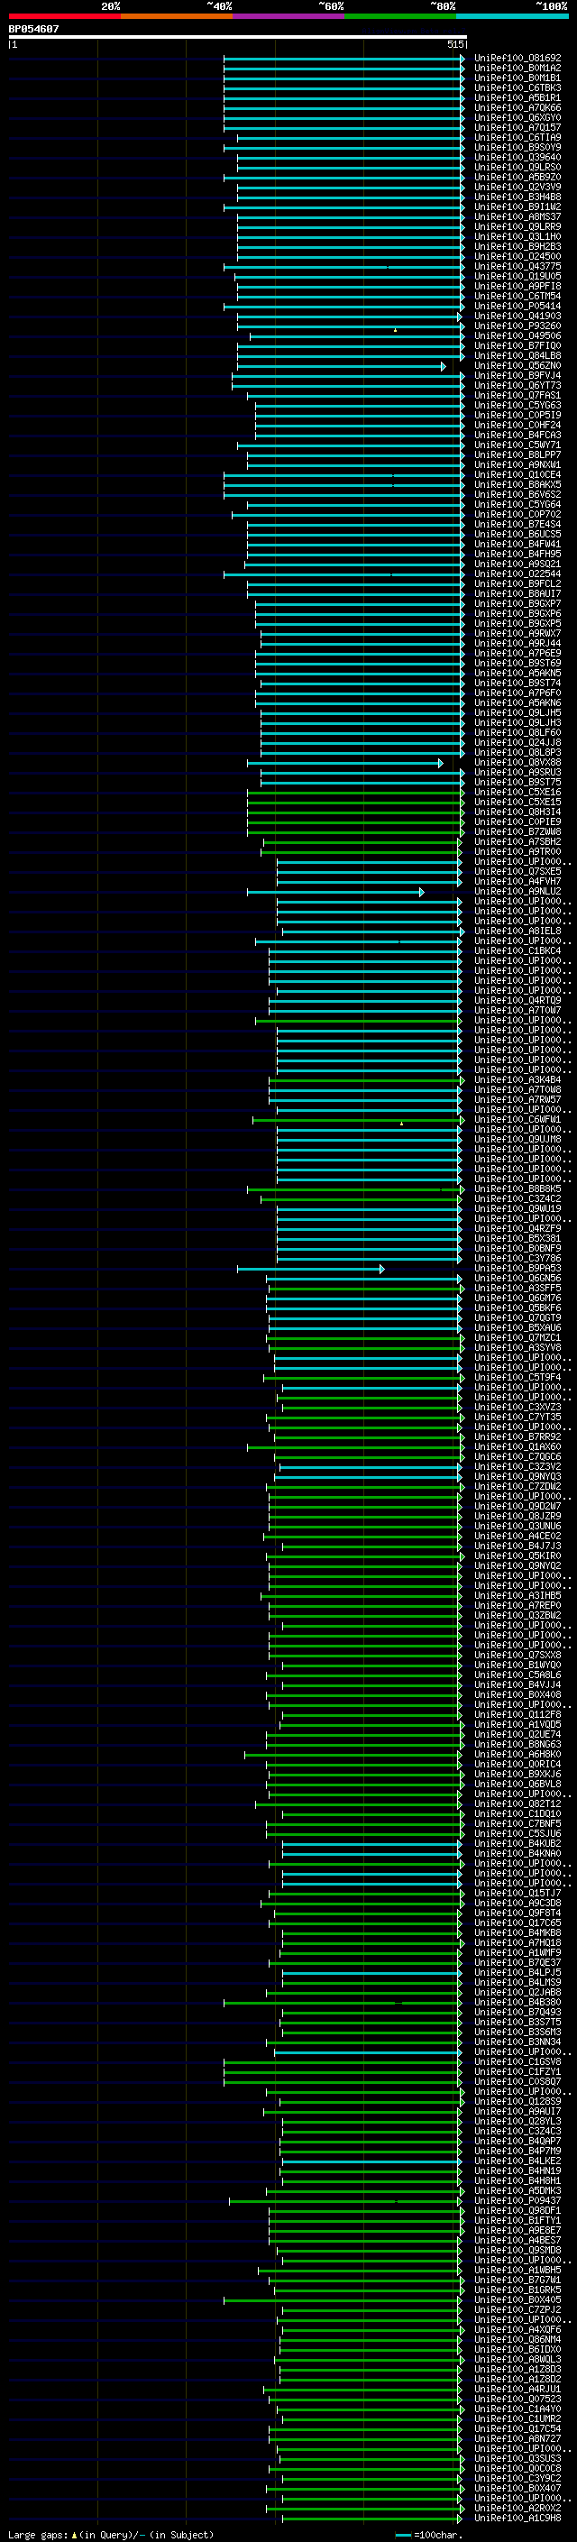Select the UniRef100_B7ZWW8 label
This screenshot has width=577, height=2542.
tap(517, 832)
